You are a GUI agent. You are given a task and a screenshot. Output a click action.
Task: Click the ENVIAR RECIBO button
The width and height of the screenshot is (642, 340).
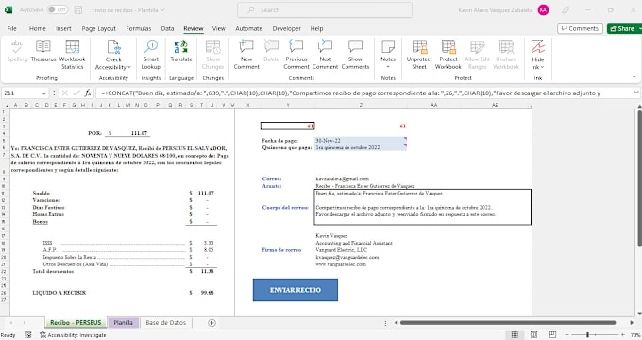point(296,290)
